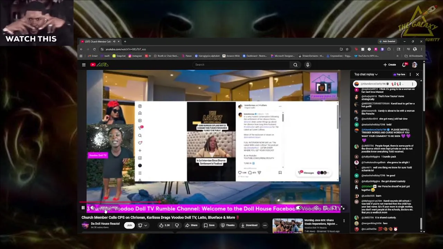The image size is (443, 249).
Task: Save the video to a playlist
Action: click(209, 225)
